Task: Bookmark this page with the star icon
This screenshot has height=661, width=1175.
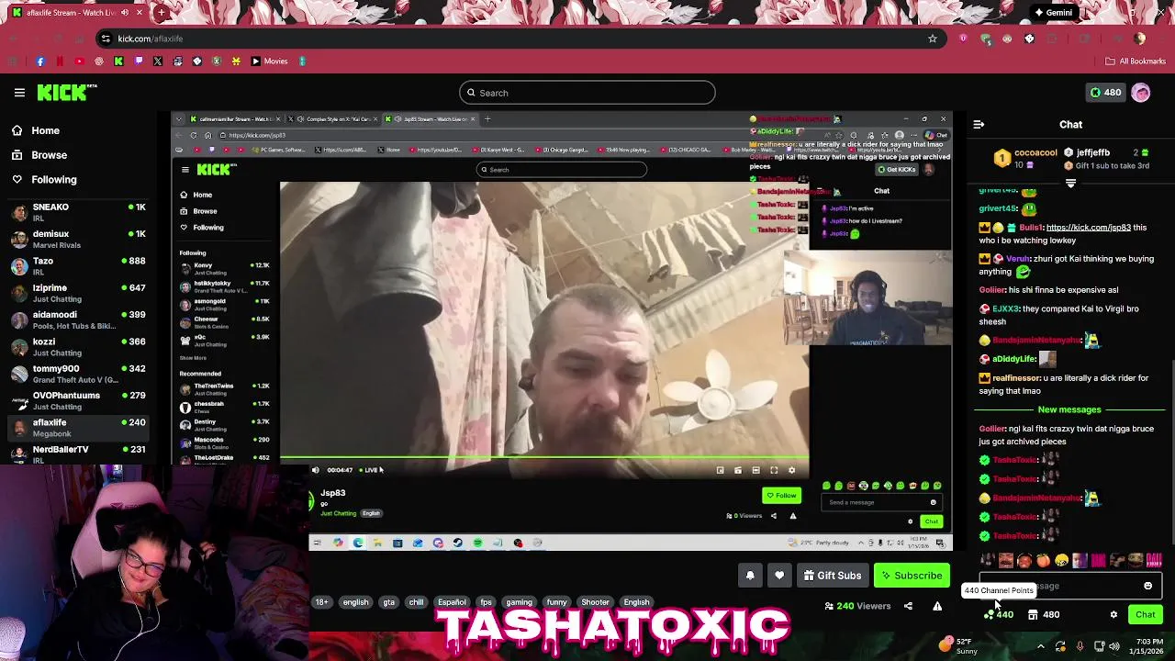Action: click(x=933, y=39)
